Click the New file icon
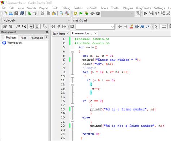Image resolution: width=171 pixels, height=141 pixels. click(5, 13)
